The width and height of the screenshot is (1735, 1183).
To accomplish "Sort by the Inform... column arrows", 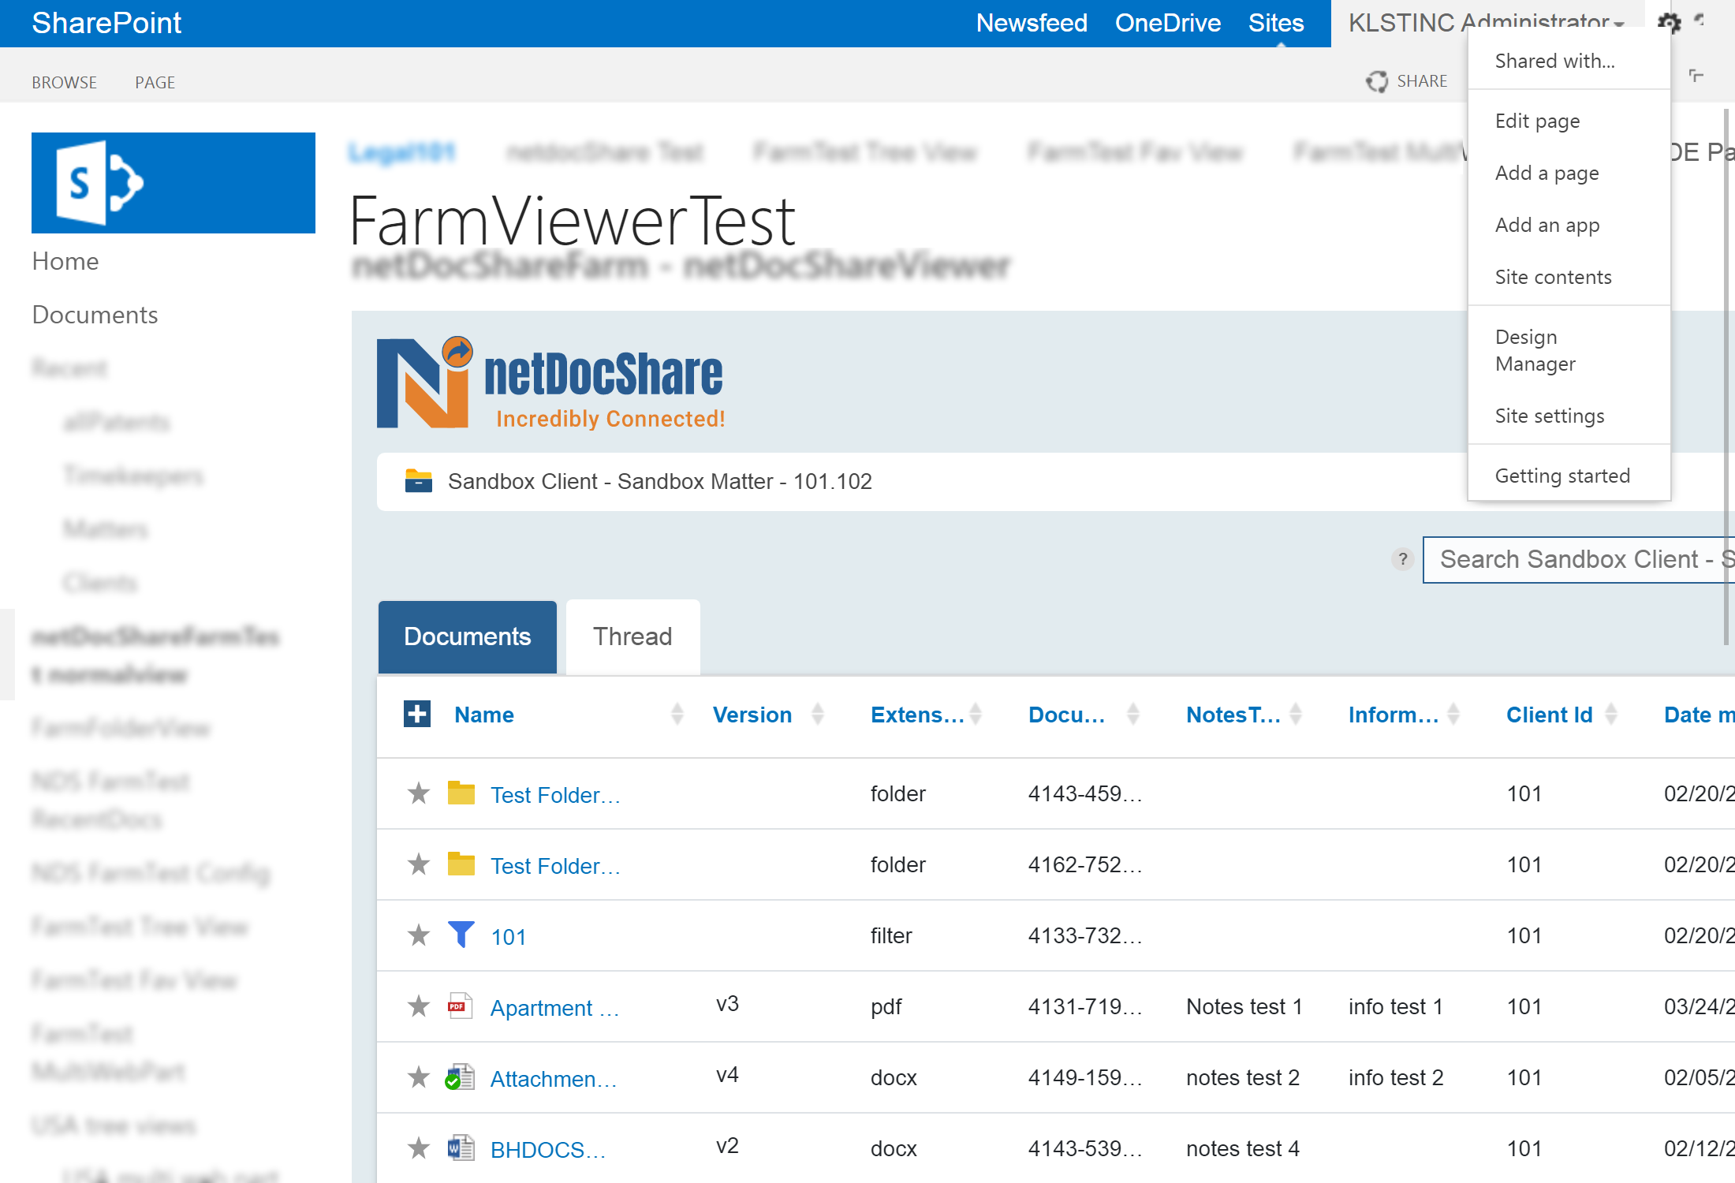I will click(x=1453, y=714).
